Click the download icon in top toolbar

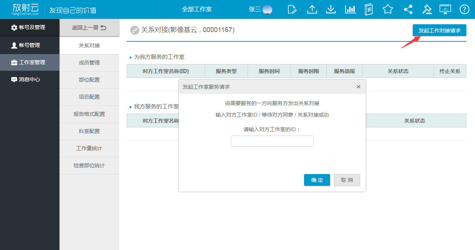[331, 9]
